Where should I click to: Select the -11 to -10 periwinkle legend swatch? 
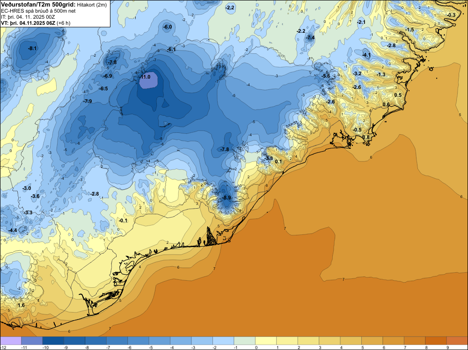coord(32,341)
